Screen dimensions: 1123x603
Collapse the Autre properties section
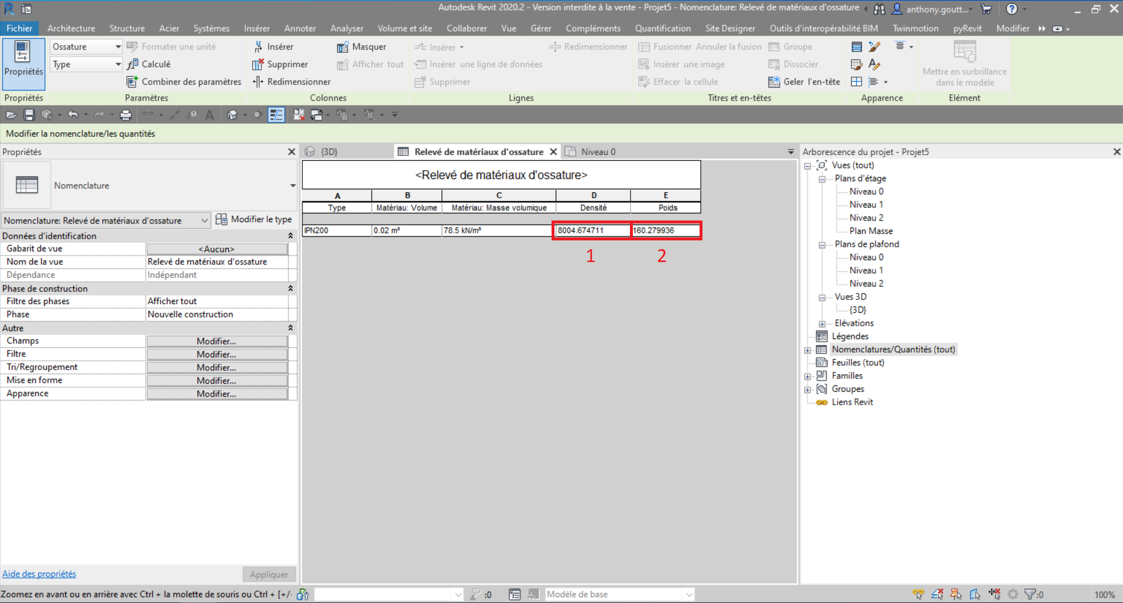pos(290,328)
